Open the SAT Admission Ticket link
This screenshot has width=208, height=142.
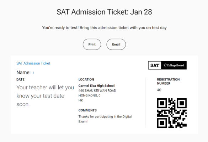[x=33, y=63]
